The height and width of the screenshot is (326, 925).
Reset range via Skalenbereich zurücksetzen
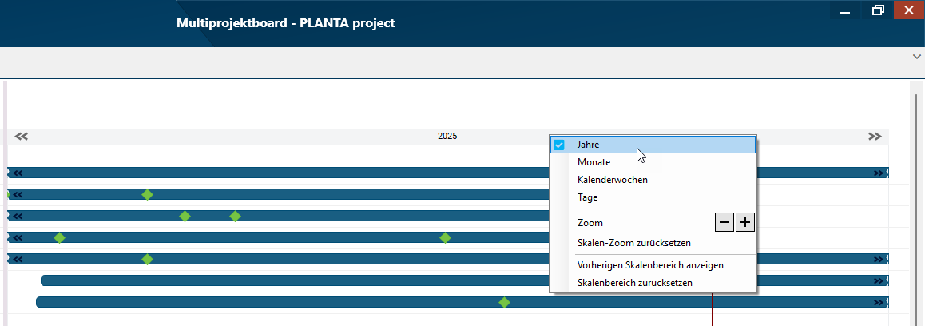point(634,282)
